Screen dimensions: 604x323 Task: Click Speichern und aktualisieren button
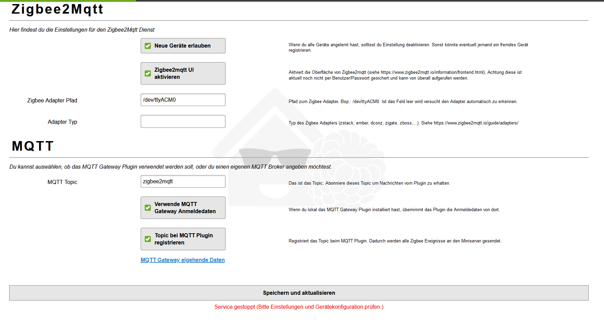[x=299, y=293]
